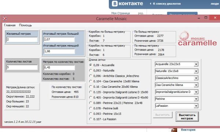Click the Итоговый метраж больший field

tap(59, 39)
